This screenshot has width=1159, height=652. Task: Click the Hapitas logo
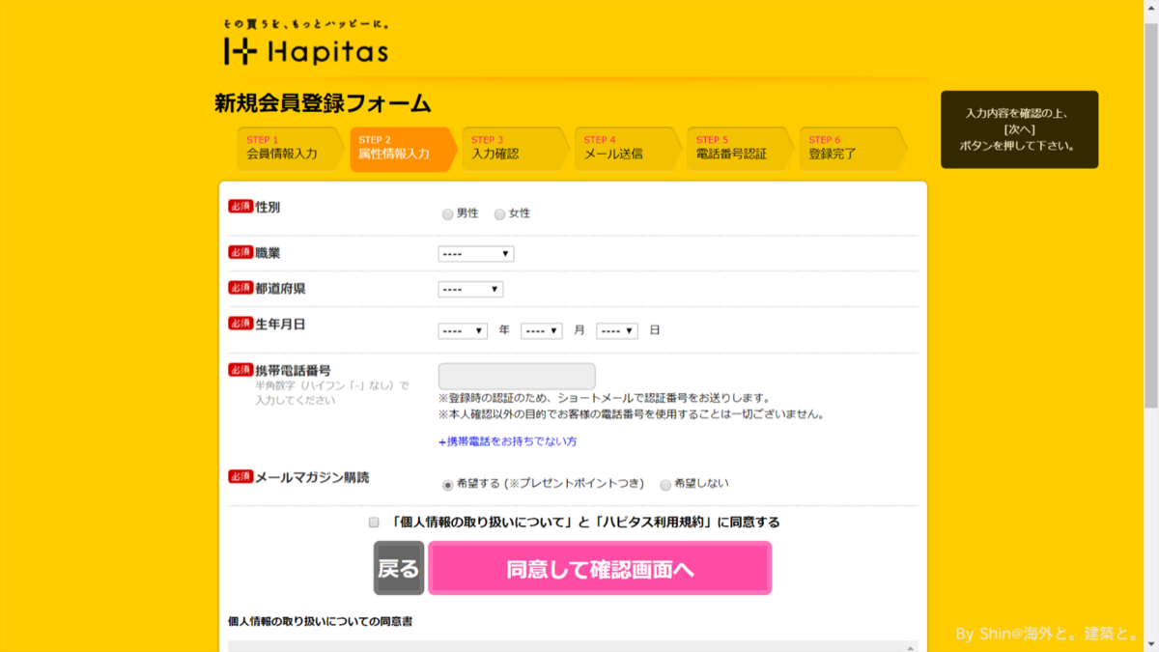coord(306,43)
